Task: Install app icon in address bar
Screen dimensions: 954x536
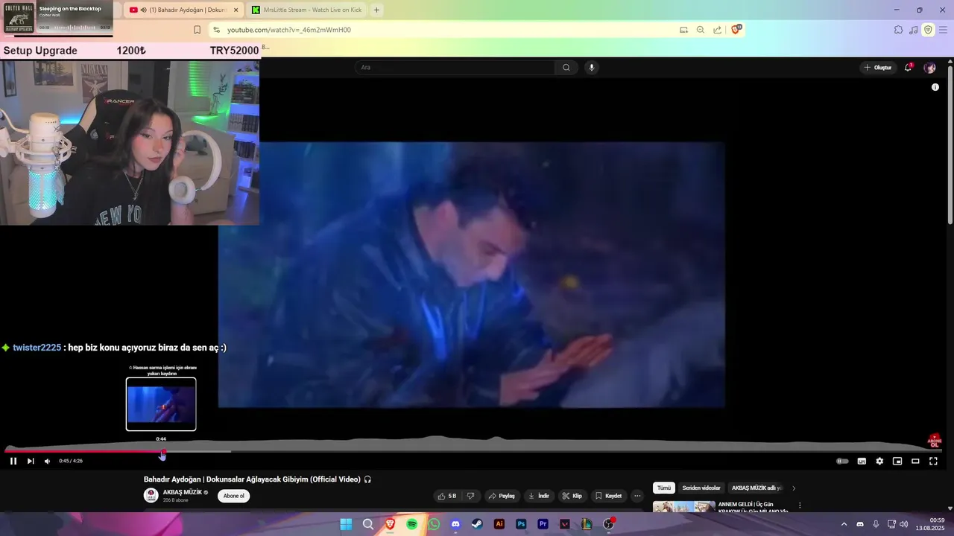Action: [683, 30]
